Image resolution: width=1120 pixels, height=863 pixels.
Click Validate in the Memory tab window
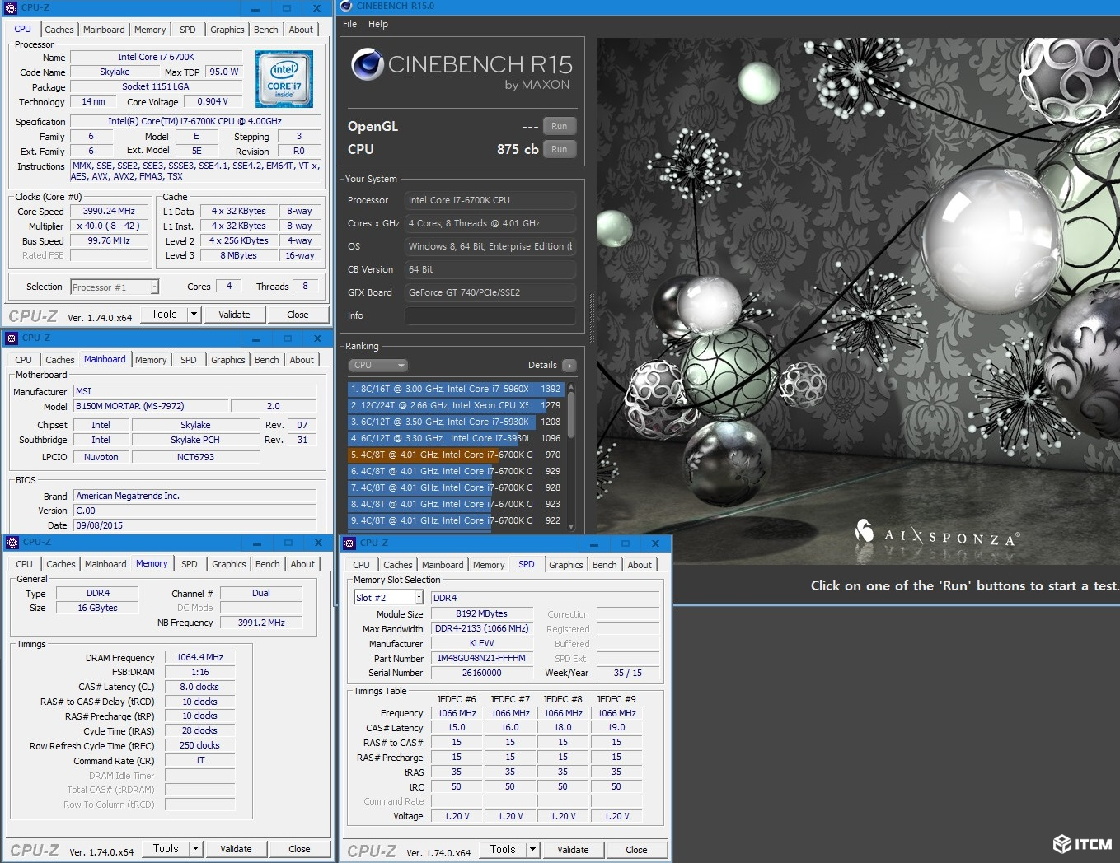[x=236, y=849]
